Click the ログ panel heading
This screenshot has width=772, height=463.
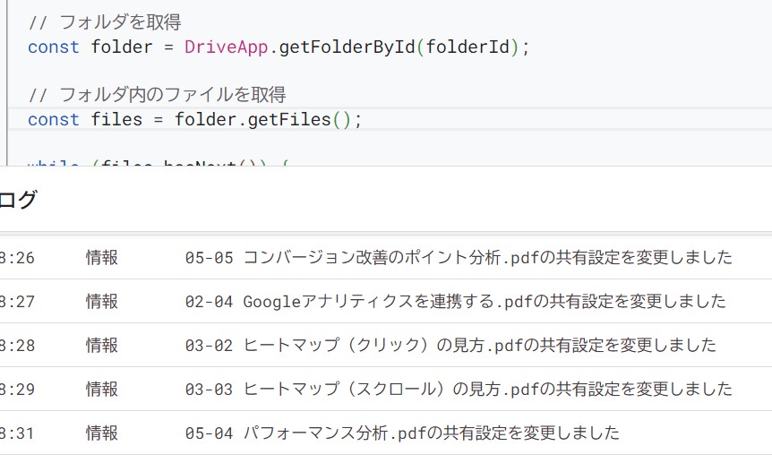point(18,200)
